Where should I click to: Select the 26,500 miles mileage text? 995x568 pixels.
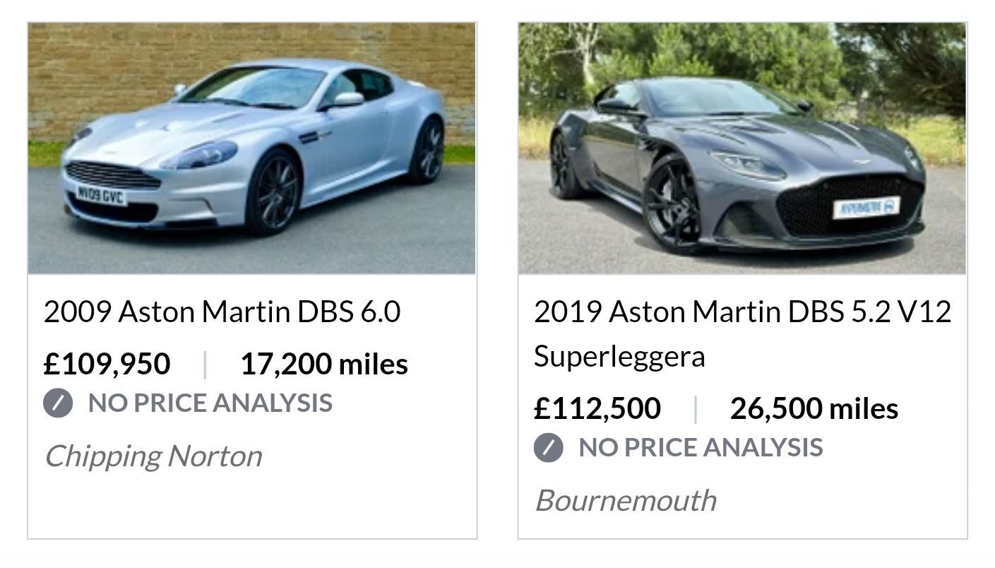pos(814,409)
